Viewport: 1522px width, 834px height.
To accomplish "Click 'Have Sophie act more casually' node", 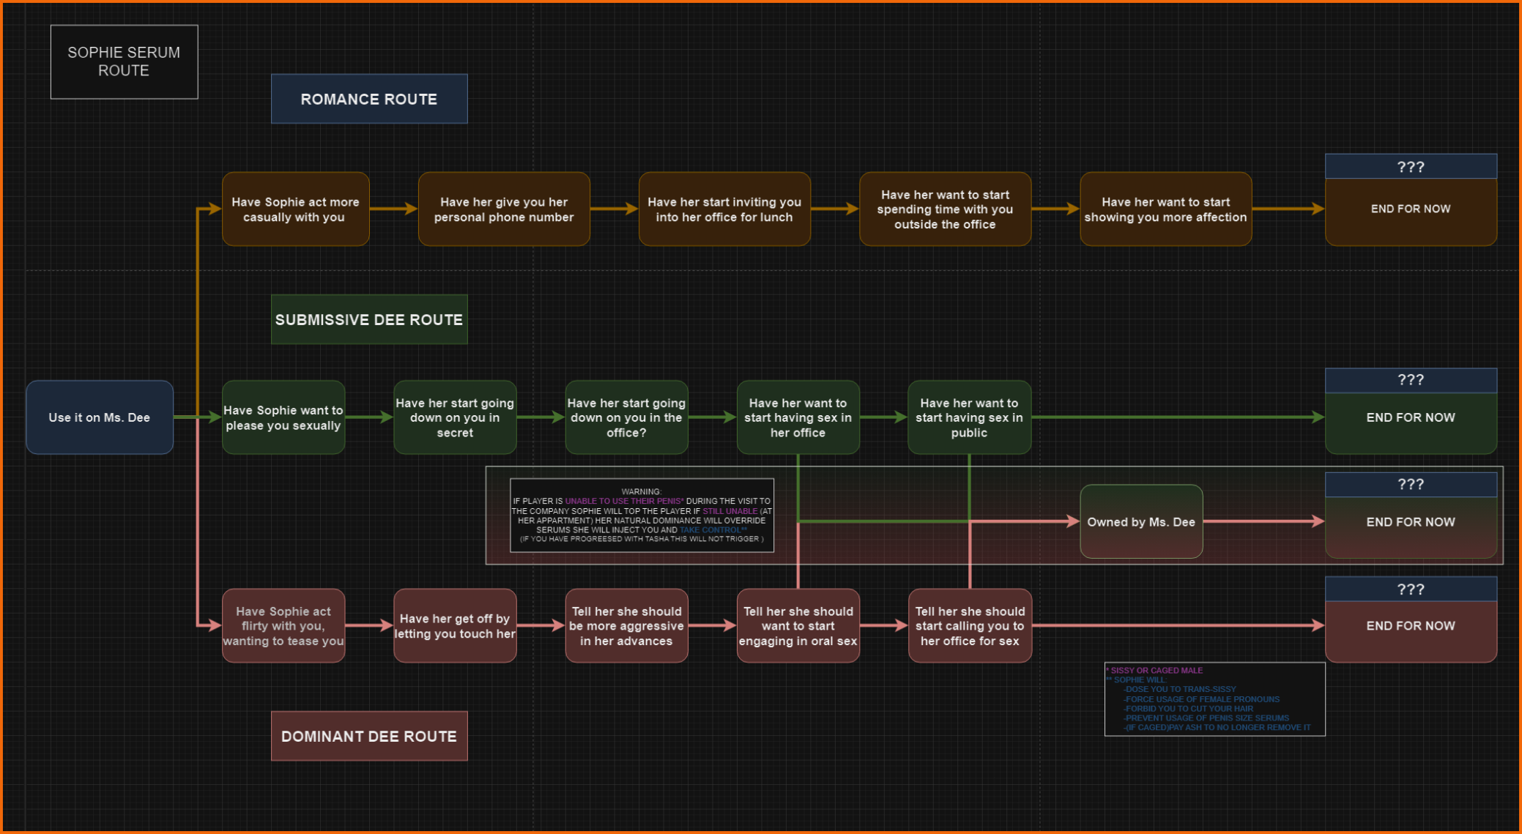I will (x=295, y=209).
